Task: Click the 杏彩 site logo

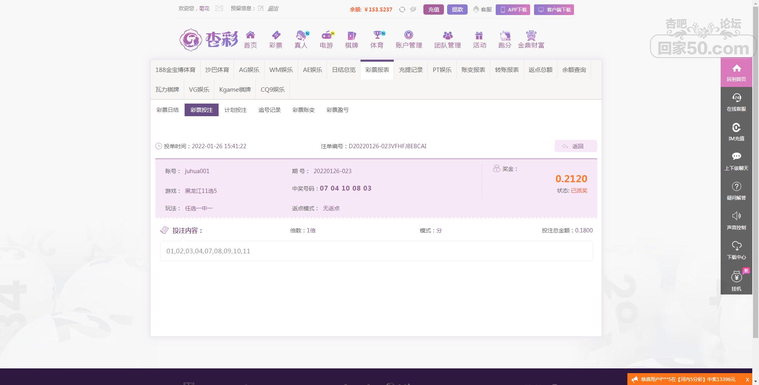Action: [x=209, y=40]
